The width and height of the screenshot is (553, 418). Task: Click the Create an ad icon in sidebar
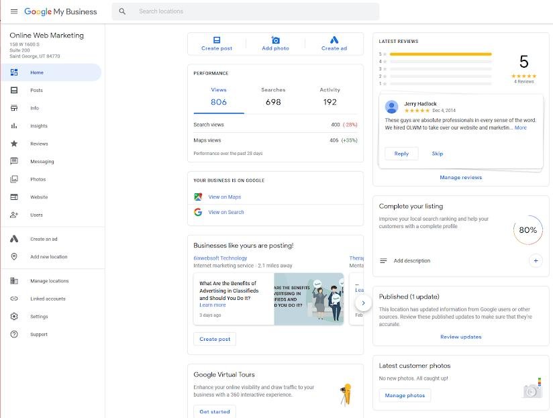(14, 239)
